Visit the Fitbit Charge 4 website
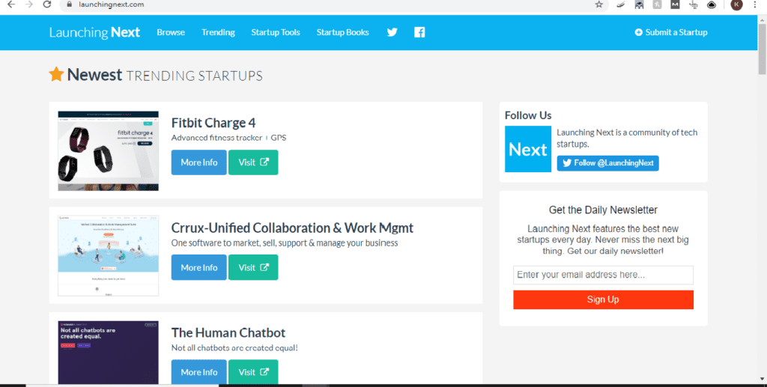767x387 pixels. coord(253,162)
